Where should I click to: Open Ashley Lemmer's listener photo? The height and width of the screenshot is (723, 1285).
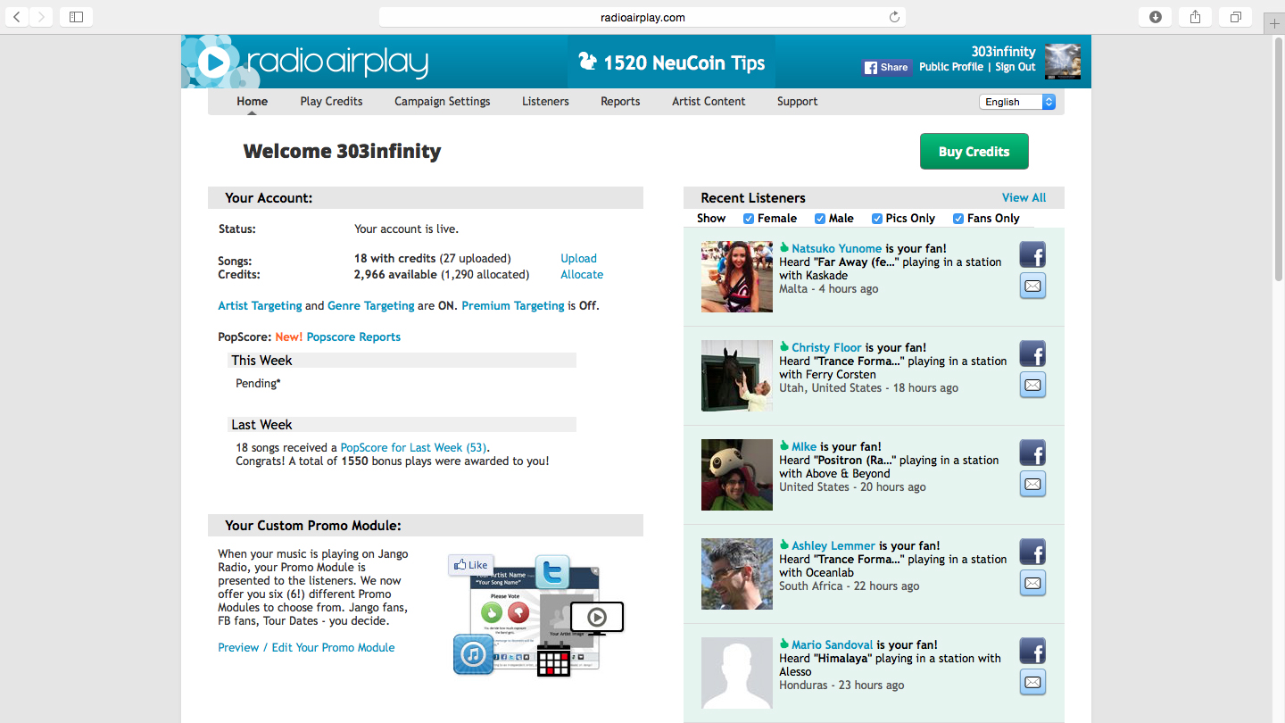[x=737, y=574]
